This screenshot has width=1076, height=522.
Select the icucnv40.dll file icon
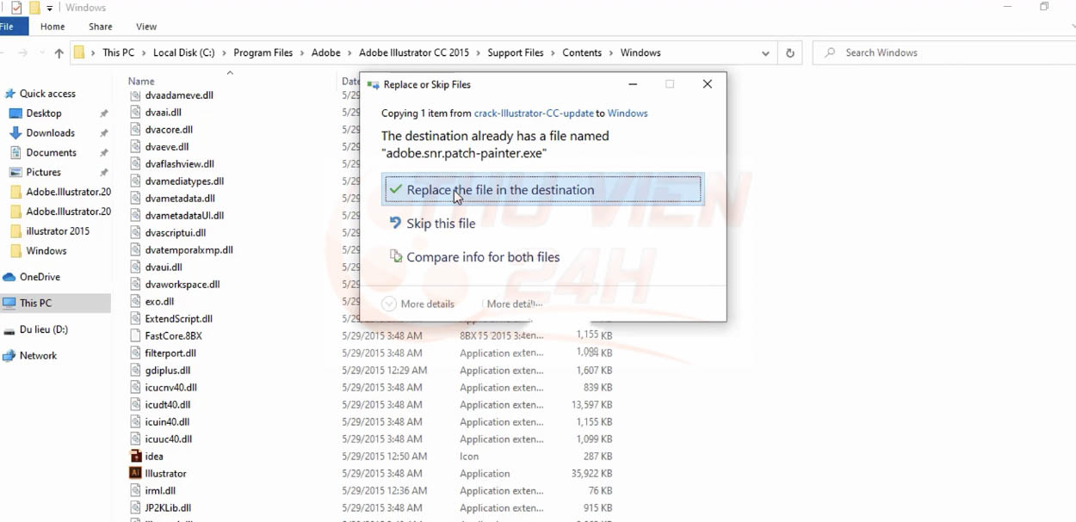pos(135,388)
